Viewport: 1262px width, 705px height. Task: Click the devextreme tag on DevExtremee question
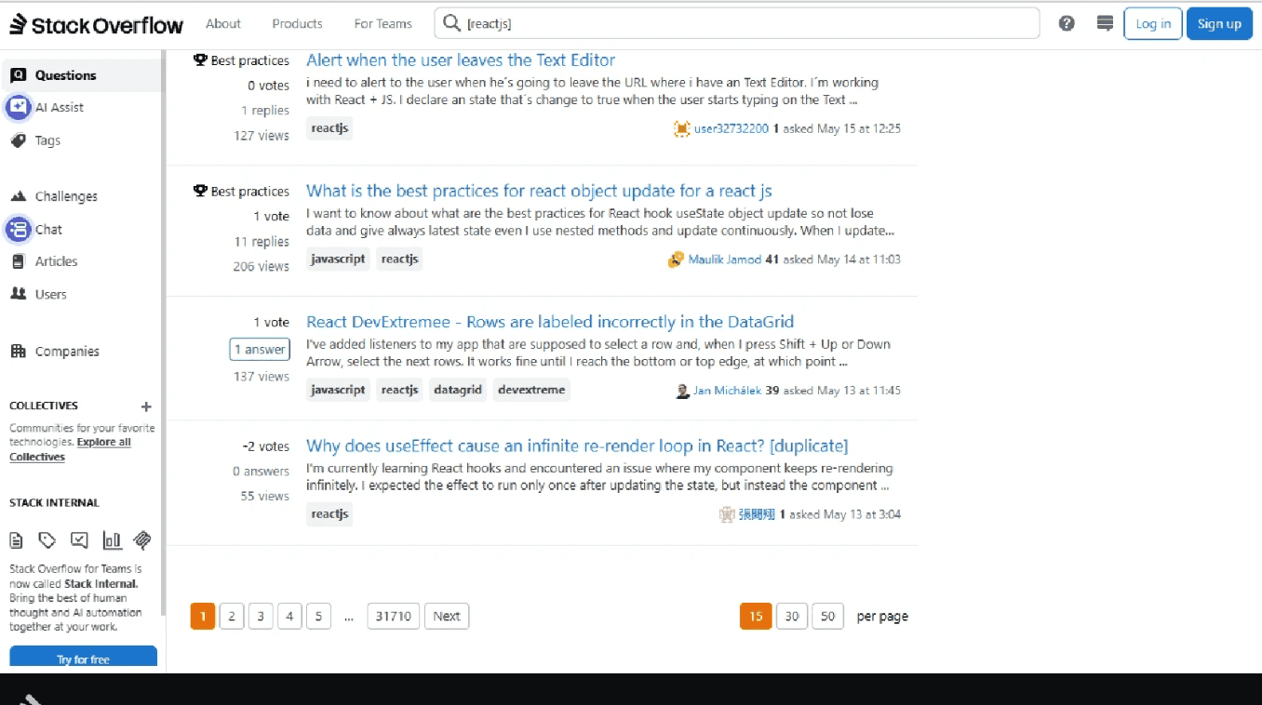[x=531, y=391]
